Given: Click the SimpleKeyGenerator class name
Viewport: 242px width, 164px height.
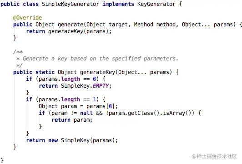Looking at the screenshot, I should 71,4.
